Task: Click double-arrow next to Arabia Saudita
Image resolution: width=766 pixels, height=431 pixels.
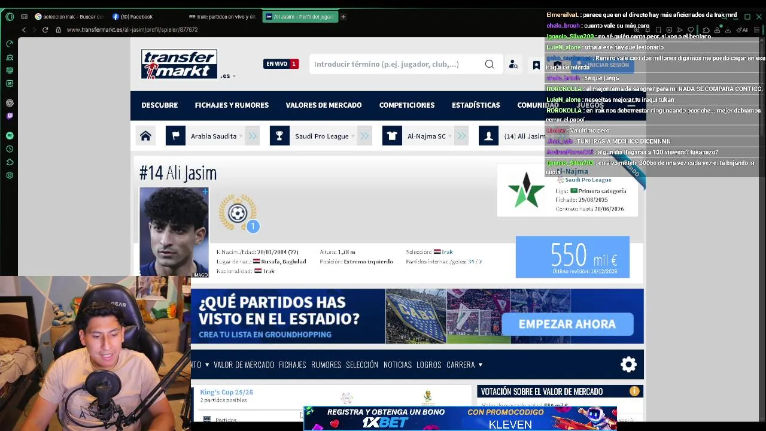Action: pos(253,136)
